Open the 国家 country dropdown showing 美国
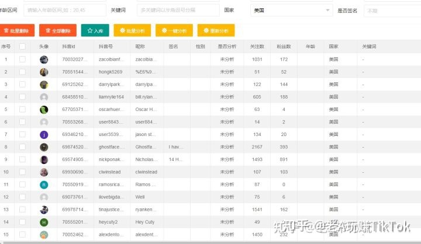 (292, 11)
